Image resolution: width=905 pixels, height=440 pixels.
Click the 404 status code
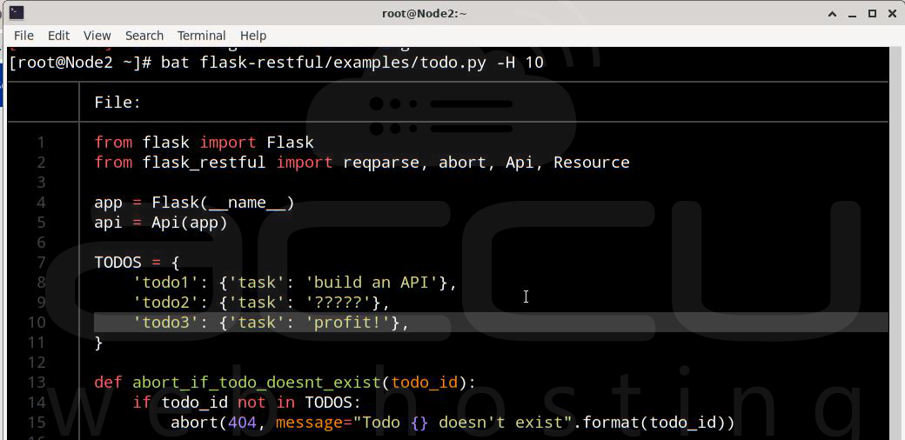pos(243,422)
